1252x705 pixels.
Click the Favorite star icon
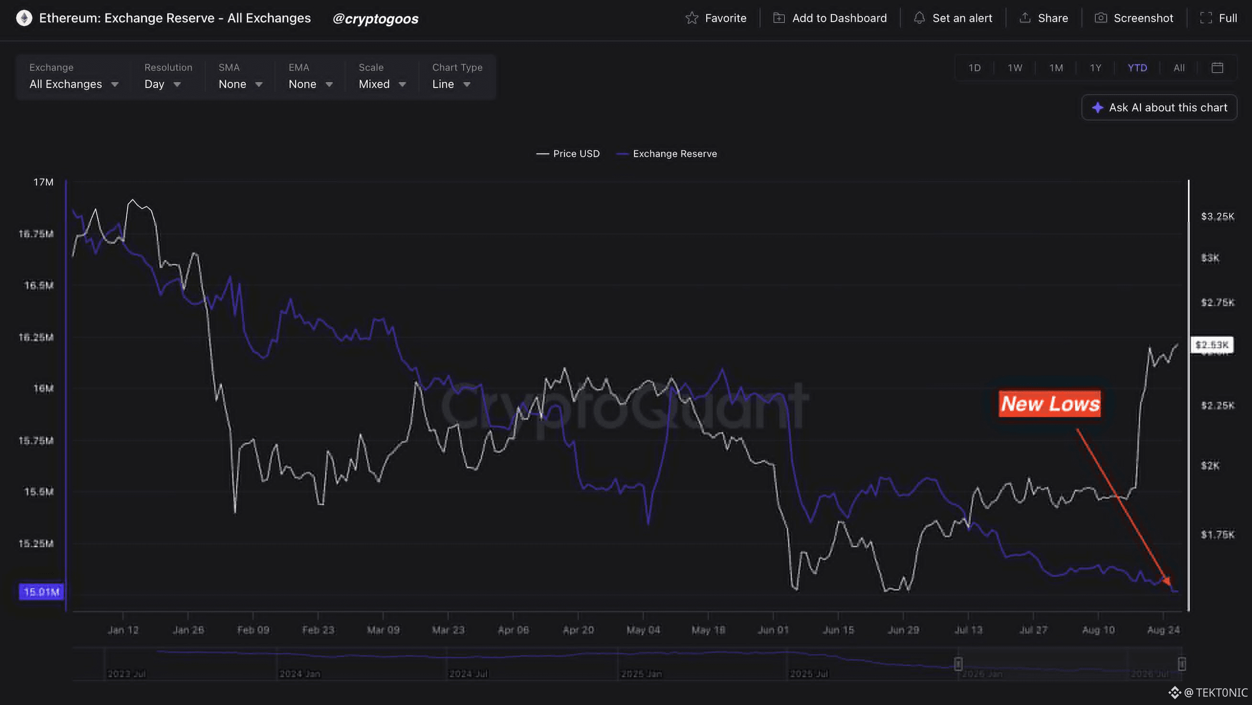pos(692,18)
